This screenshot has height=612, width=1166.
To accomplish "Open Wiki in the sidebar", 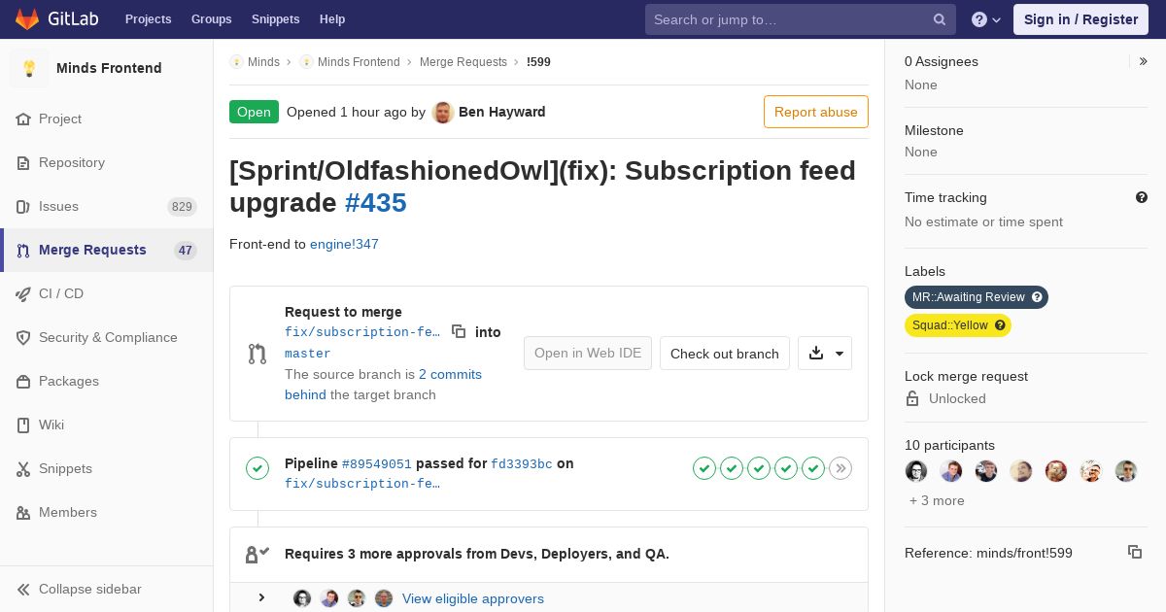I will [x=107, y=425].
